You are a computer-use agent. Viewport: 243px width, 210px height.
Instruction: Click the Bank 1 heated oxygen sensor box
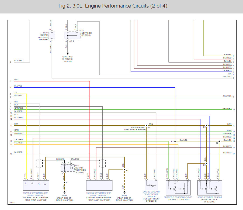99,185
